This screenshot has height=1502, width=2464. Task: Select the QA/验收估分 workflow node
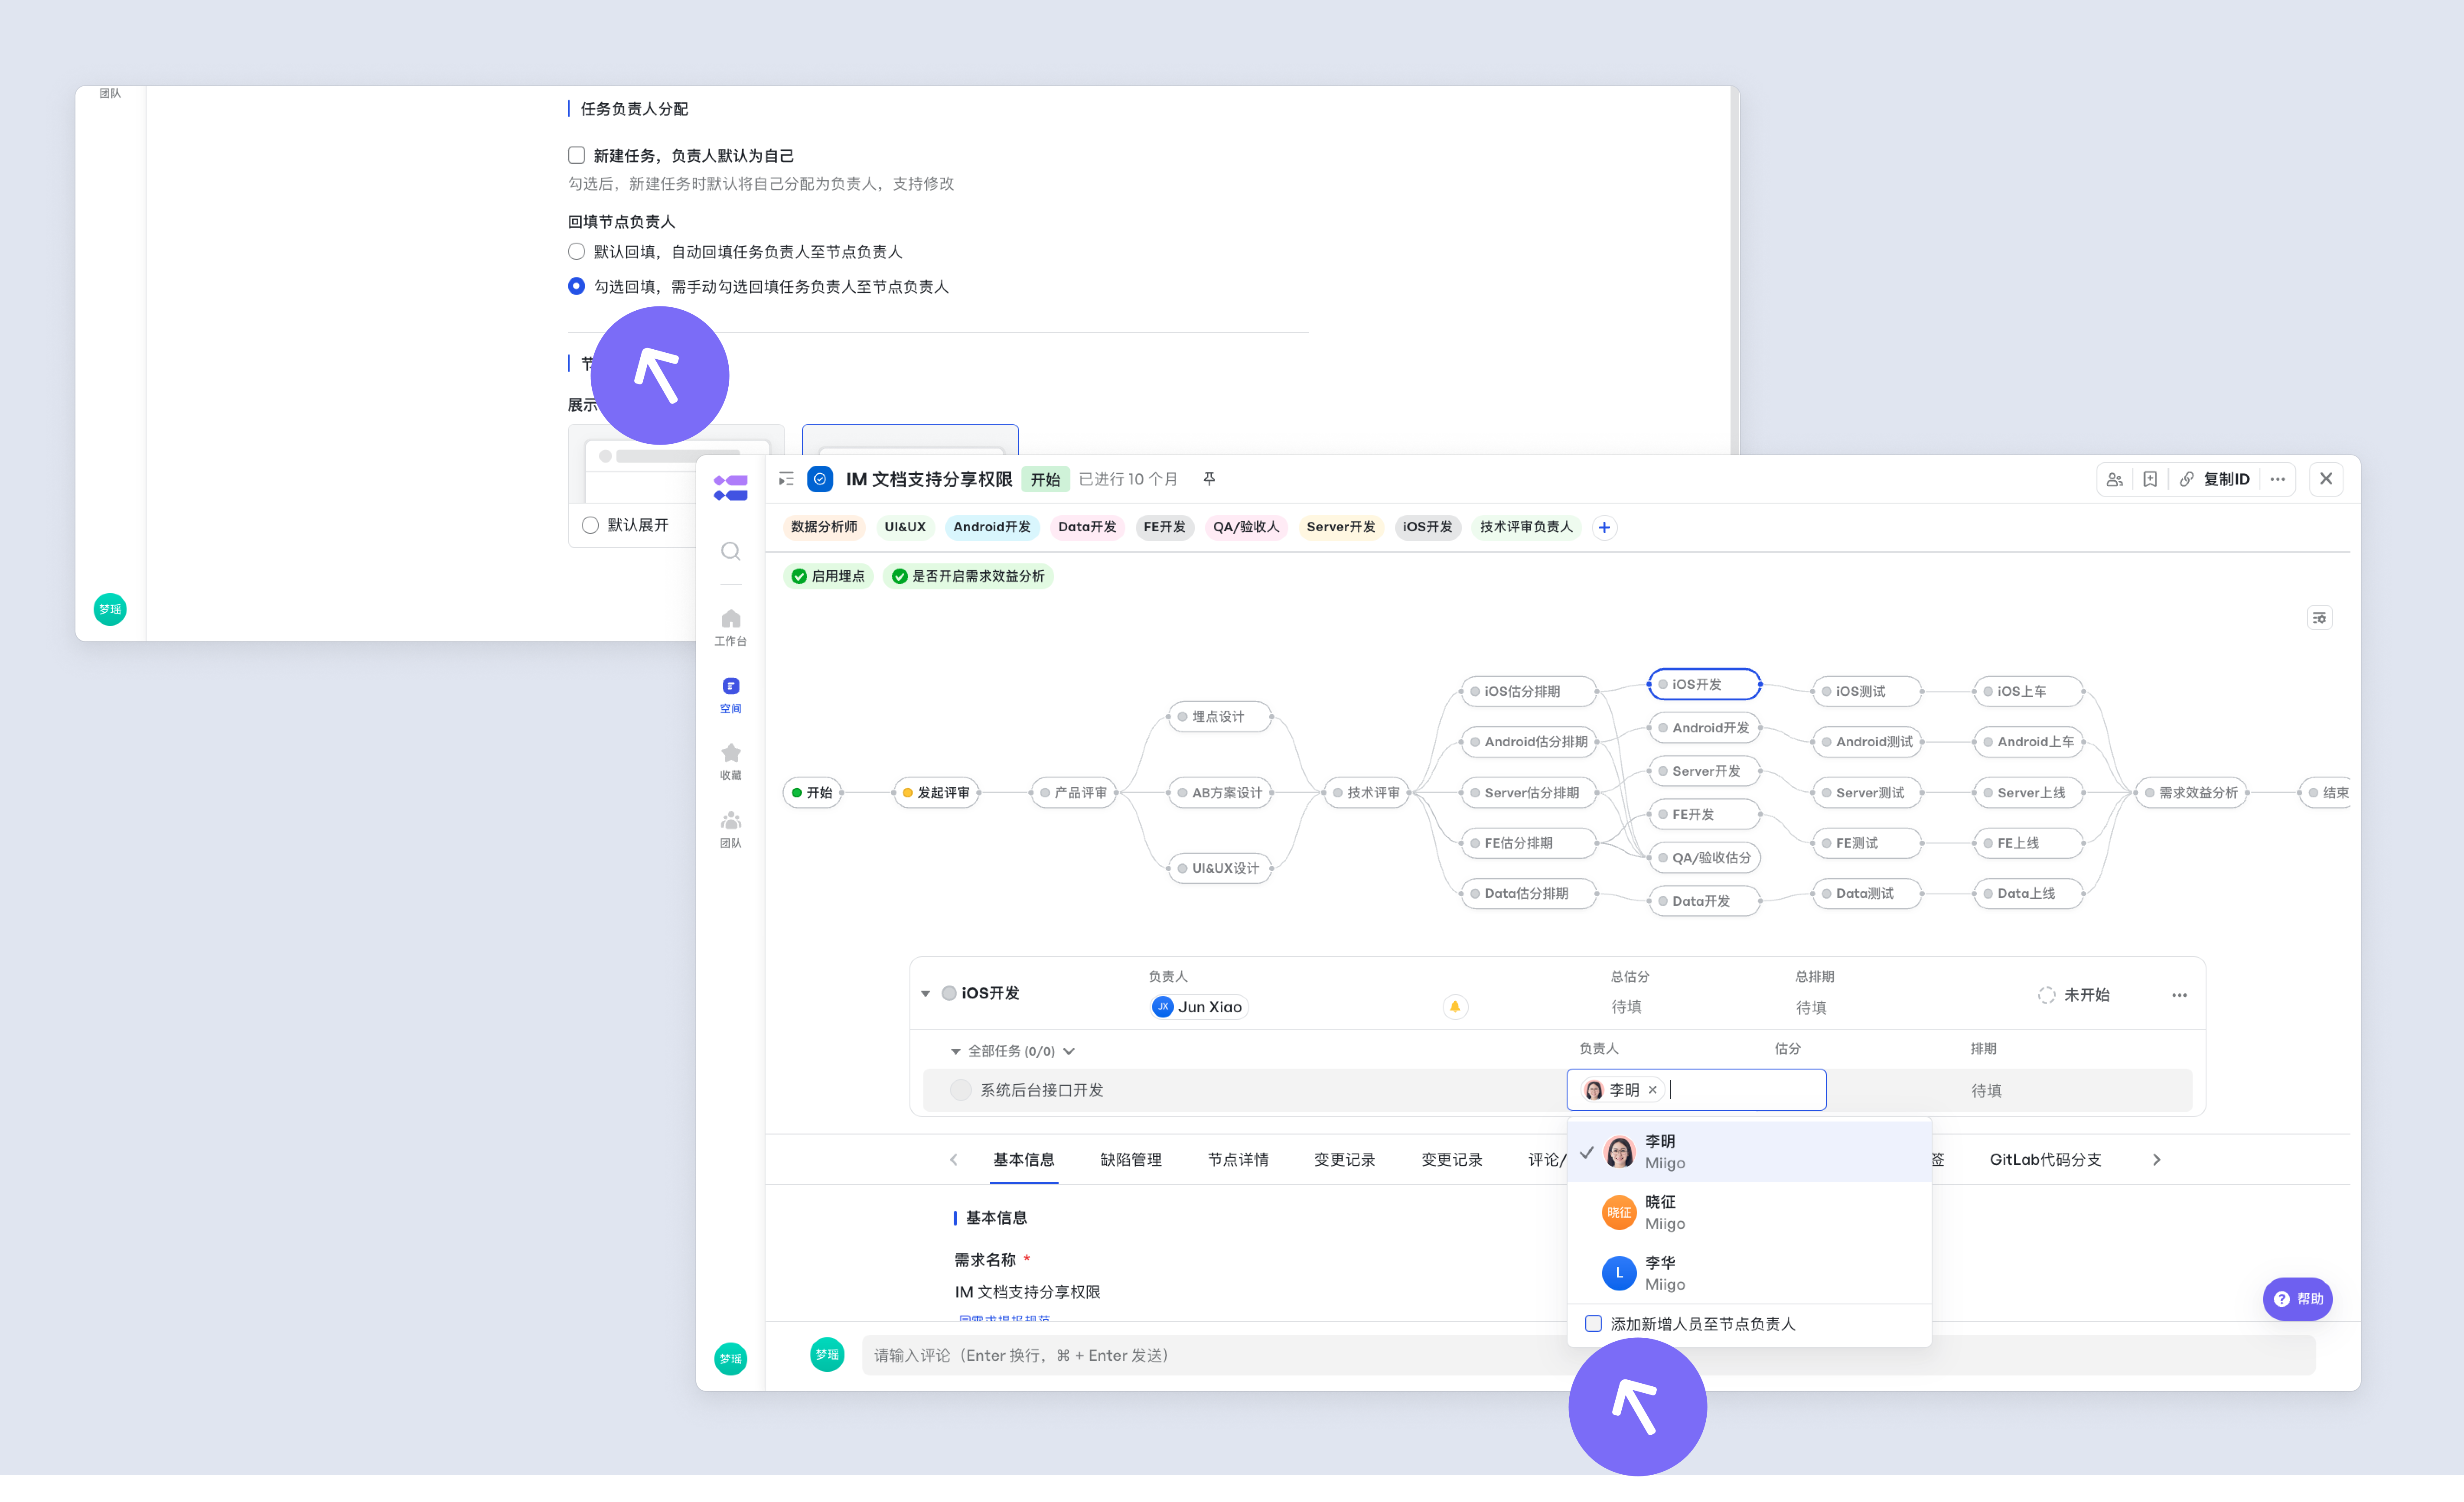tap(1704, 858)
